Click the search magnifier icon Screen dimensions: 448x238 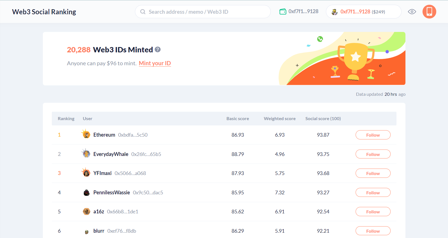(143, 12)
